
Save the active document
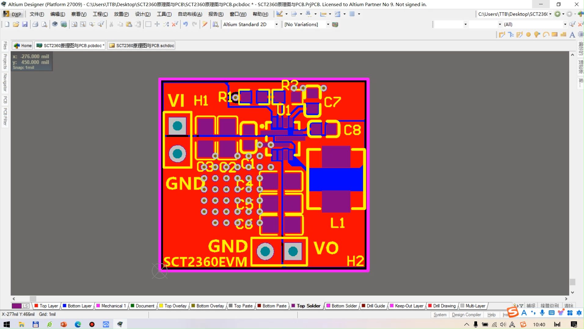[x=25, y=24]
